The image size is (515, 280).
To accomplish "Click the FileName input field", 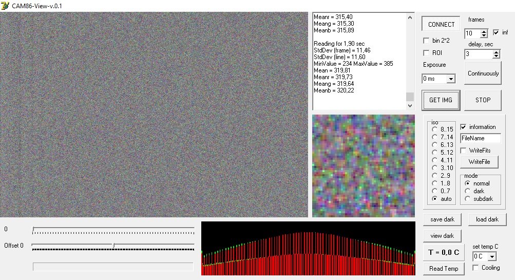I will pyautogui.click(x=481, y=138).
